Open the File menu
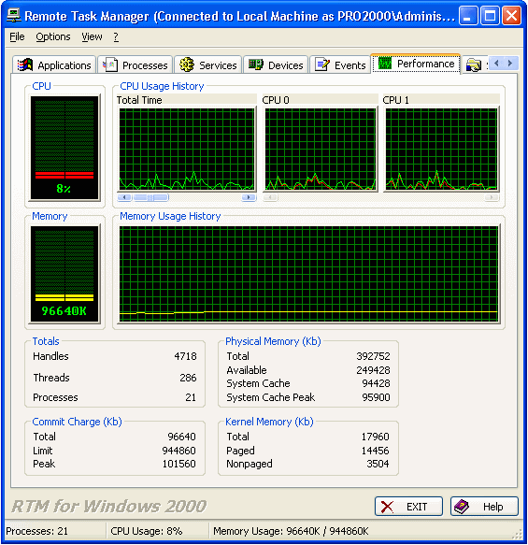The height and width of the screenshot is (545, 528). click(x=17, y=36)
